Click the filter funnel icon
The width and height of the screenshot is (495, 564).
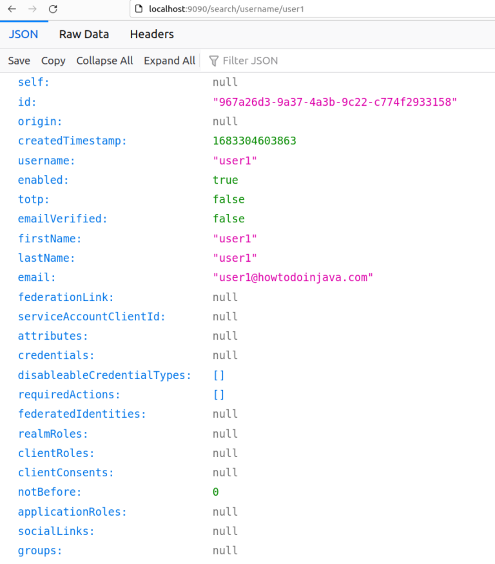(214, 61)
